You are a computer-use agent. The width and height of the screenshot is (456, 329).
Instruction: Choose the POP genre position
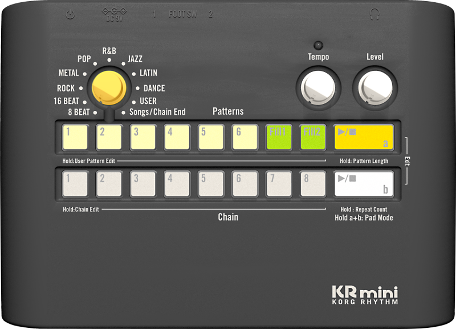[84, 59]
